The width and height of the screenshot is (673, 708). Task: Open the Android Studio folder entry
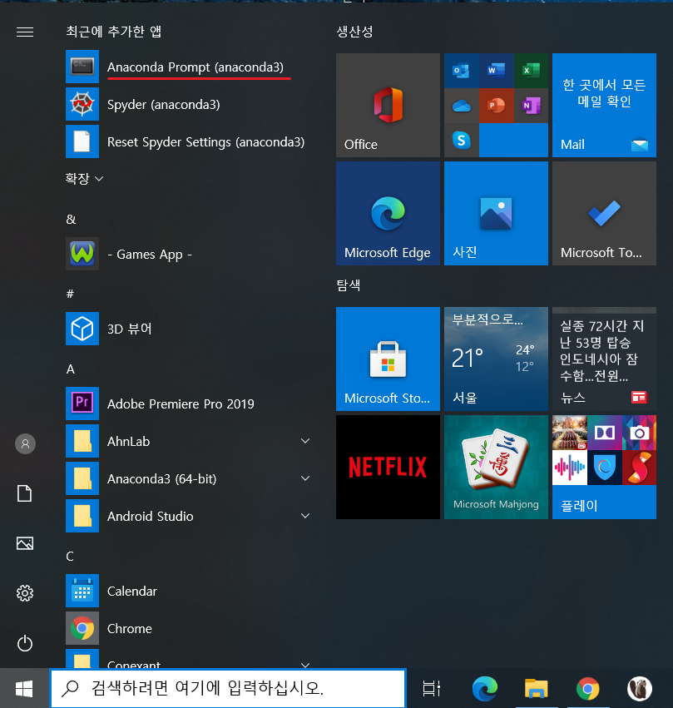(190, 516)
